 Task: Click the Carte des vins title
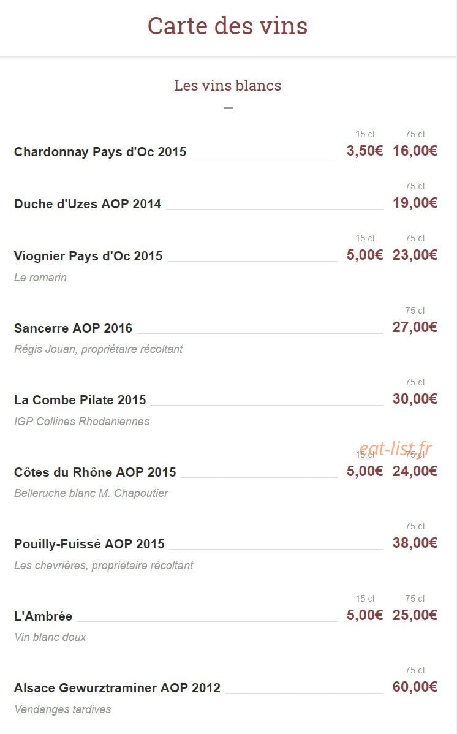(227, 26)
